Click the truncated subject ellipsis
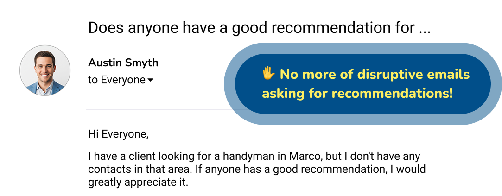Image resolution: width=502 pixels, height=196 pixels. [x=424, y=29]
